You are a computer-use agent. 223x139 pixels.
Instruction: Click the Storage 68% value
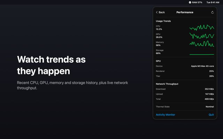pyautogui.click(x=158, y=53)
